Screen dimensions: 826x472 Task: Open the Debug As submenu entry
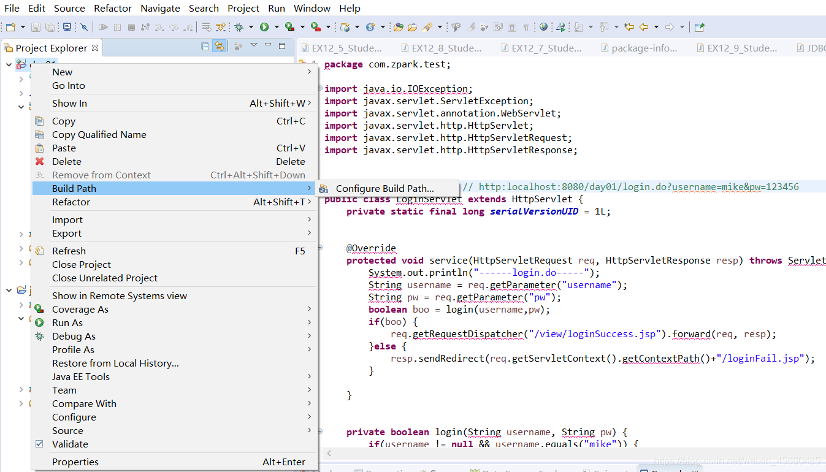[x=175, y=336]
